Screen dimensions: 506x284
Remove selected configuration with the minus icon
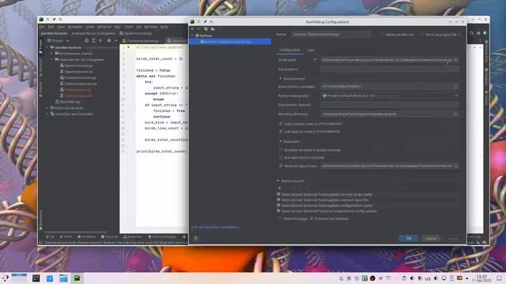[x=198, y=29]
